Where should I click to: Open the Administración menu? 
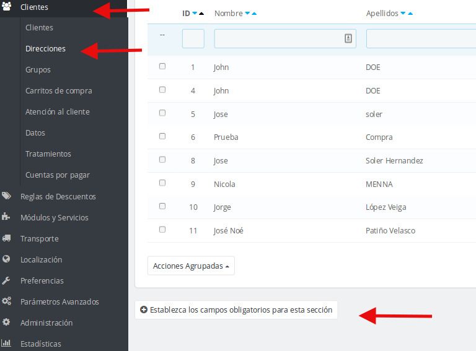coord(46,323)
